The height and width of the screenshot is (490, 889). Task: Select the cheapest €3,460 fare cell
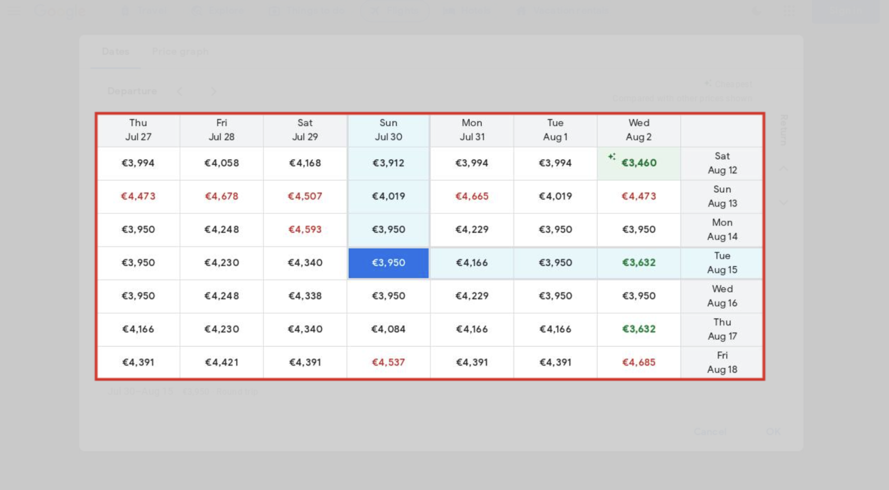tap(639, 163)
